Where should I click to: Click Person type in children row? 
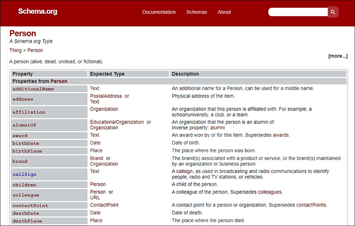coord(98,184)
